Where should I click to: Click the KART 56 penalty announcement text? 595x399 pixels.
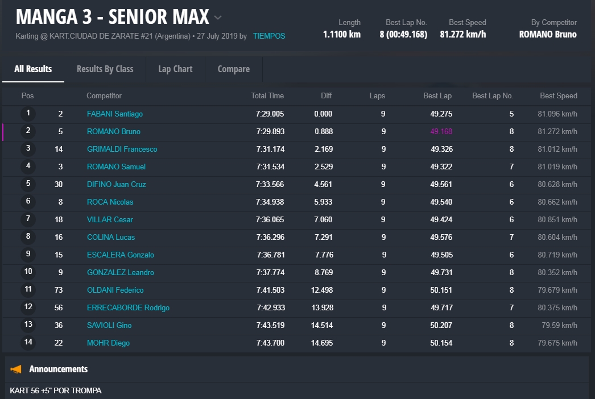tap(56, 390)
